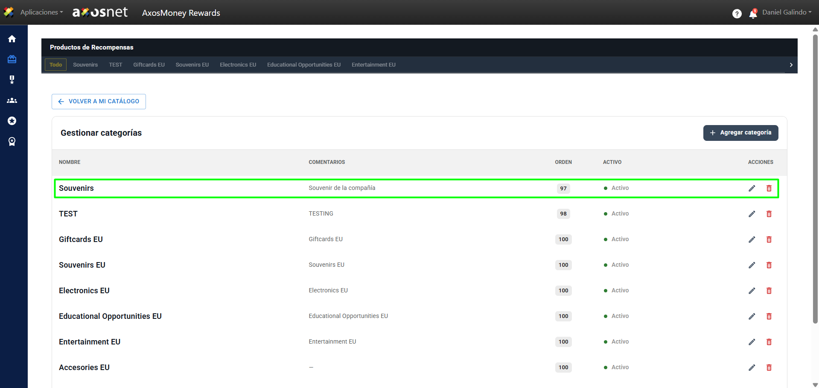Click the Agregar categoría button
819x388 pixels.
point(740,133)
